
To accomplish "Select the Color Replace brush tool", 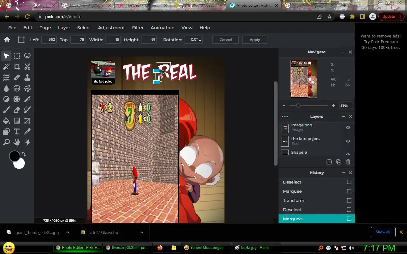I will (x=27, y=110).
